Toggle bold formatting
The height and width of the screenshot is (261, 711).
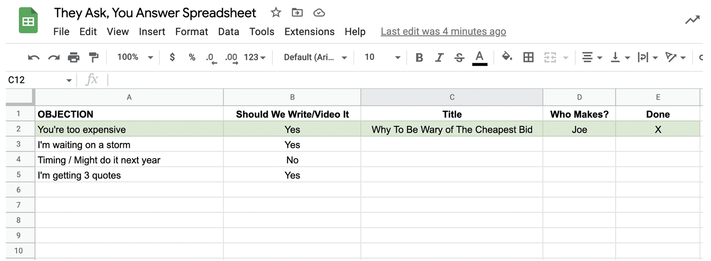point(419,57)
